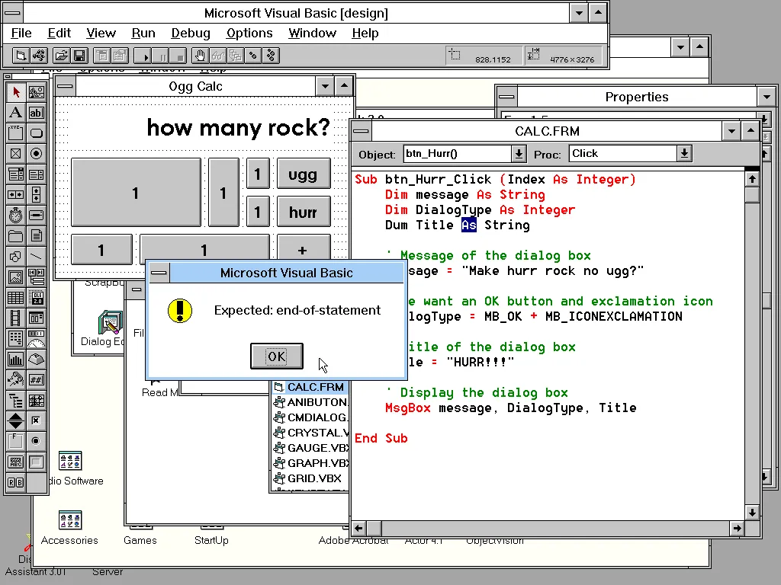Select the Timer tool

(x=15, y=216)
